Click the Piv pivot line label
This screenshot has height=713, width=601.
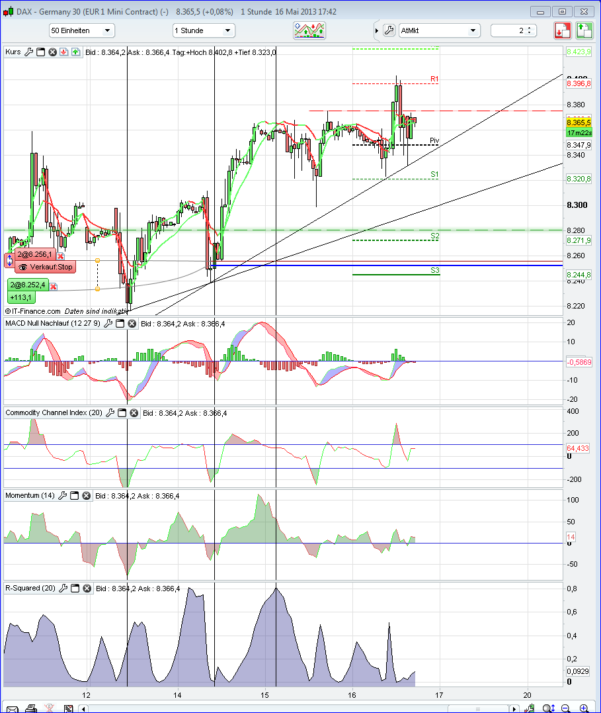click(434, 140)
